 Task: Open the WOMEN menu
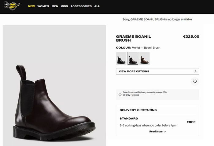[43, 6]
